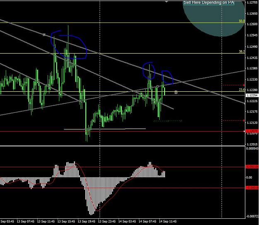
Task: Click the 13 Sep 19:45 time label
Action: coord(86,221)
